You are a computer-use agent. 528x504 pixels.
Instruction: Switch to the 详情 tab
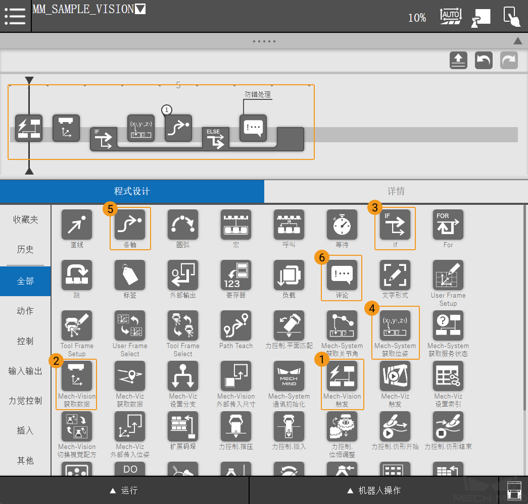396,191
